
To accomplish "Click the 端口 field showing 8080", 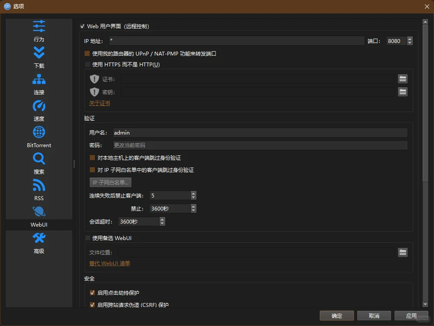I will pyautogui.click(x=397, y=41).
